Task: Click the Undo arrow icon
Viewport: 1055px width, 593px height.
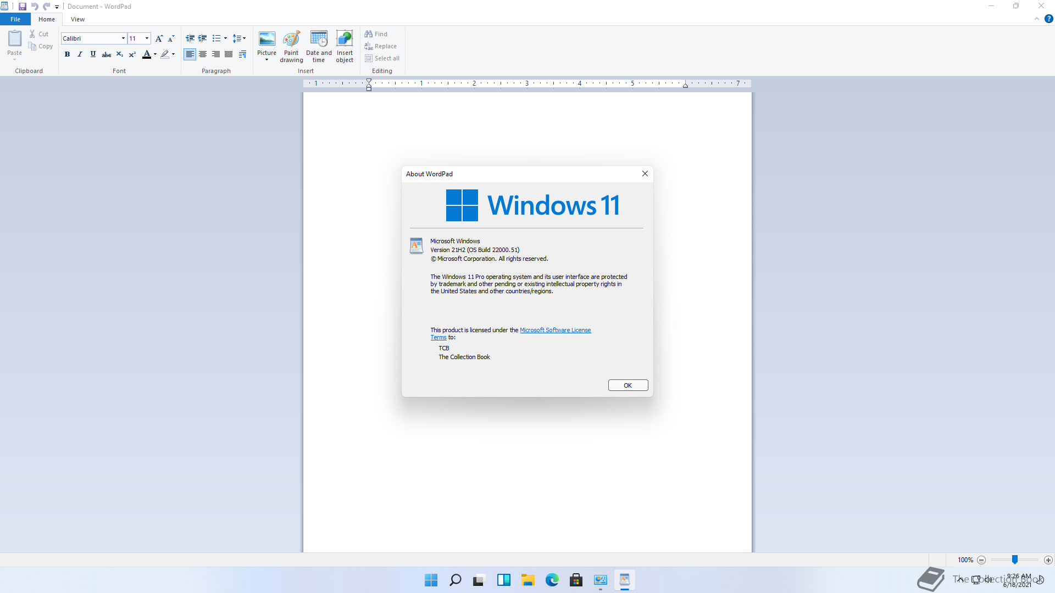Action: (x=35, y=7)
